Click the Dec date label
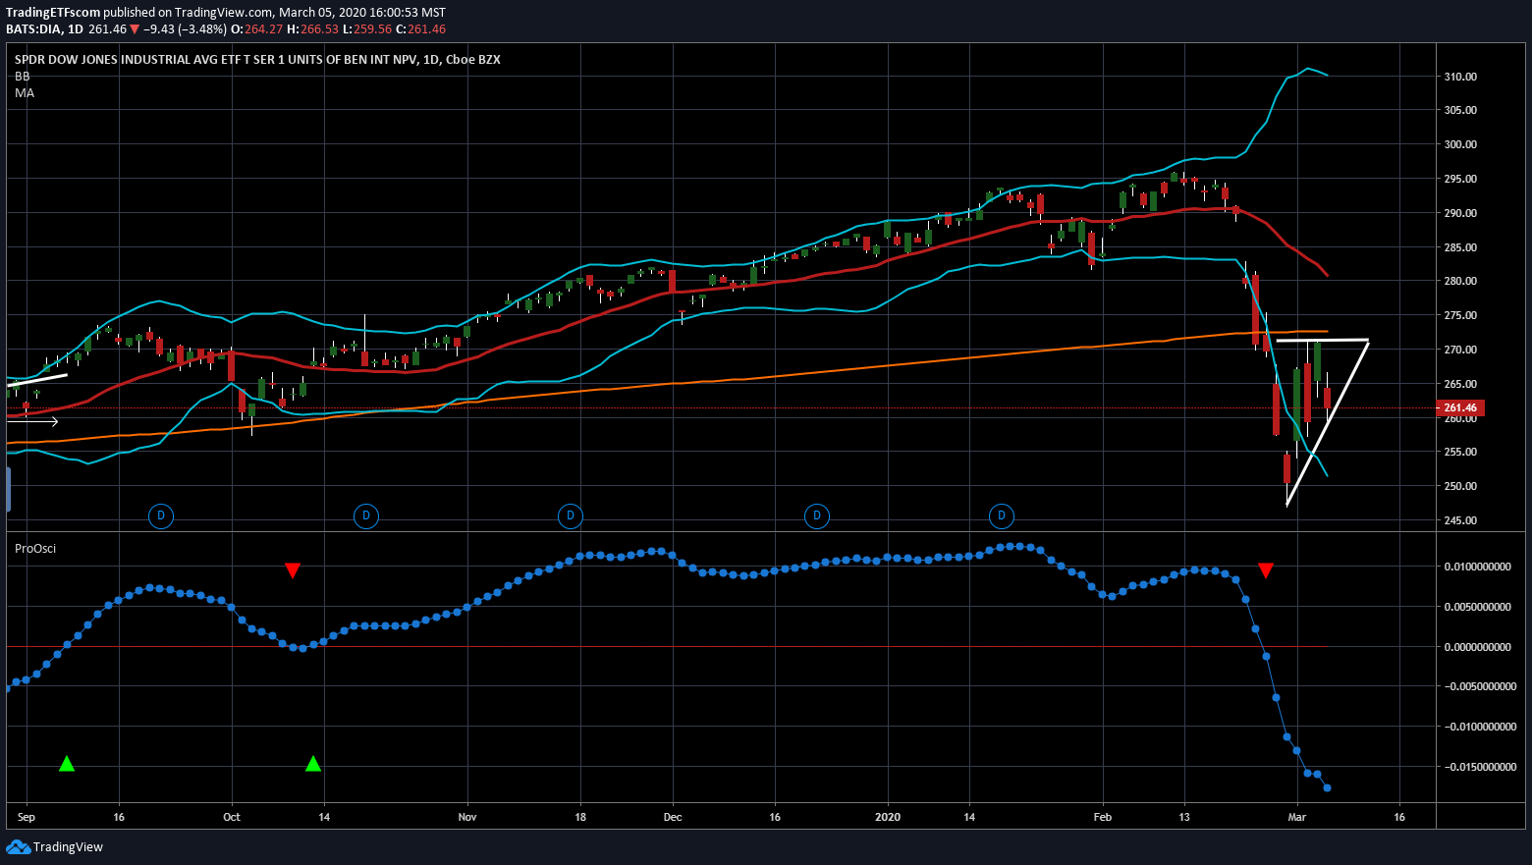Viewport: 1532px width, 865px height. click(673, 817)
